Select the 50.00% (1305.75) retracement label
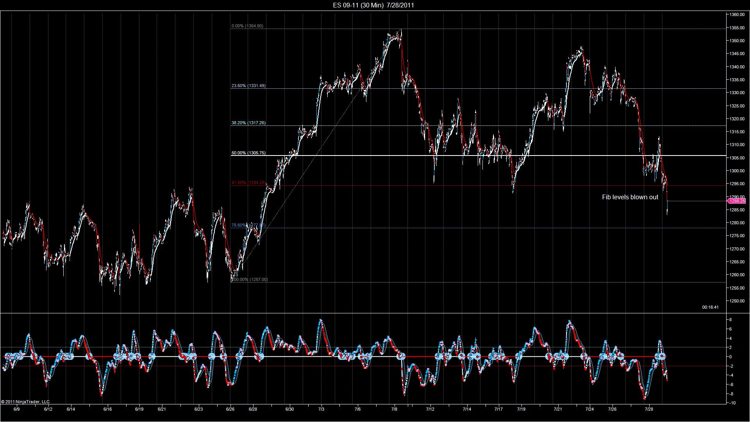750x422 pixels. [x=248, y=153]
